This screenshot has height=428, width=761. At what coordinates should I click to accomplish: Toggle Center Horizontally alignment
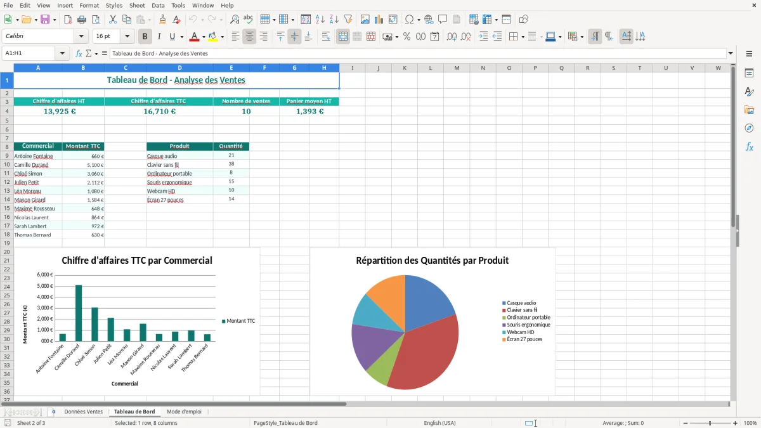(x=250, y=37)
